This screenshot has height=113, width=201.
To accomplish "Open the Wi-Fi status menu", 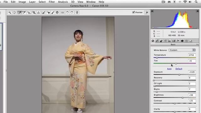I will pos(185,2).
